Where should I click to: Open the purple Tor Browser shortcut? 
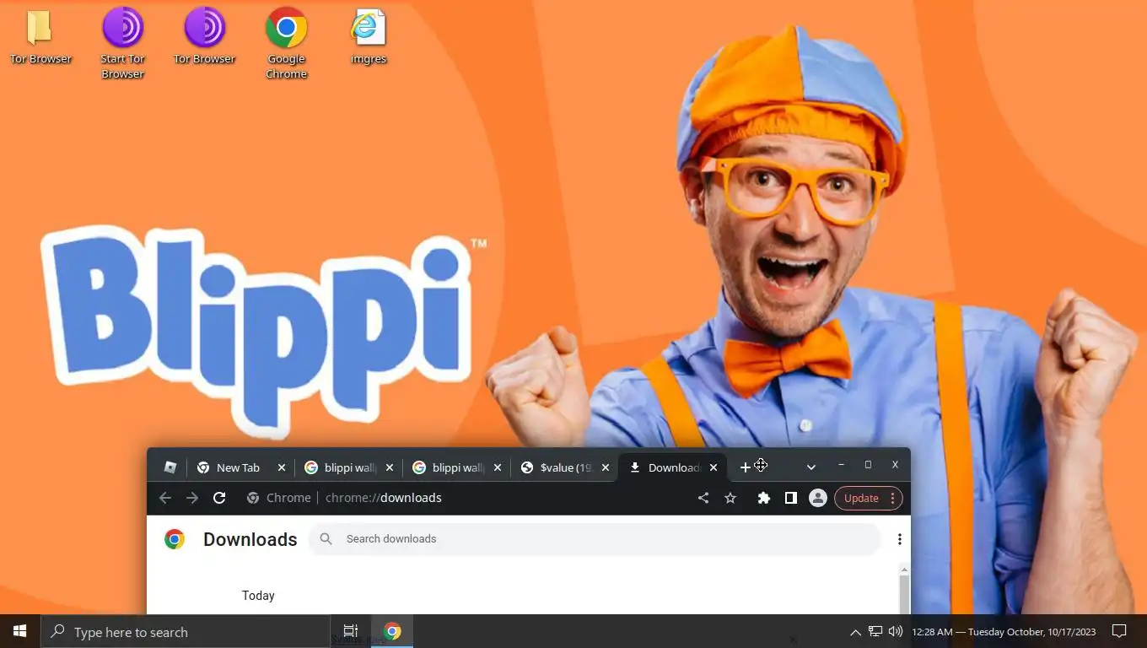click(x=204, y=37)
